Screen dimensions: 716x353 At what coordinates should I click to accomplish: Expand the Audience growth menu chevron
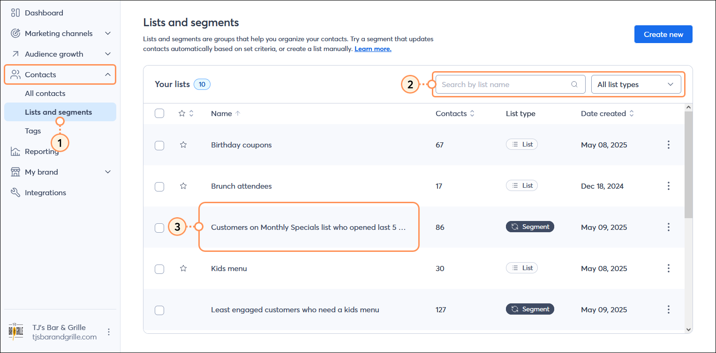108,54
